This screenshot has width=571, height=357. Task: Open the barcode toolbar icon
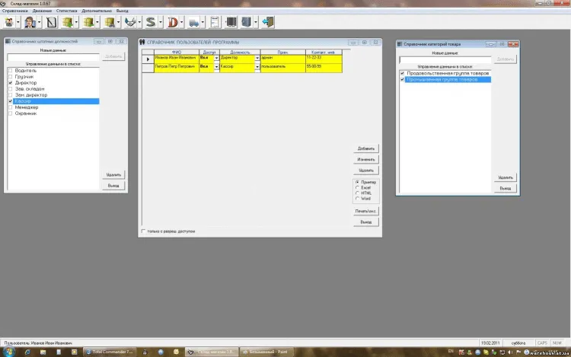point(231,22)
